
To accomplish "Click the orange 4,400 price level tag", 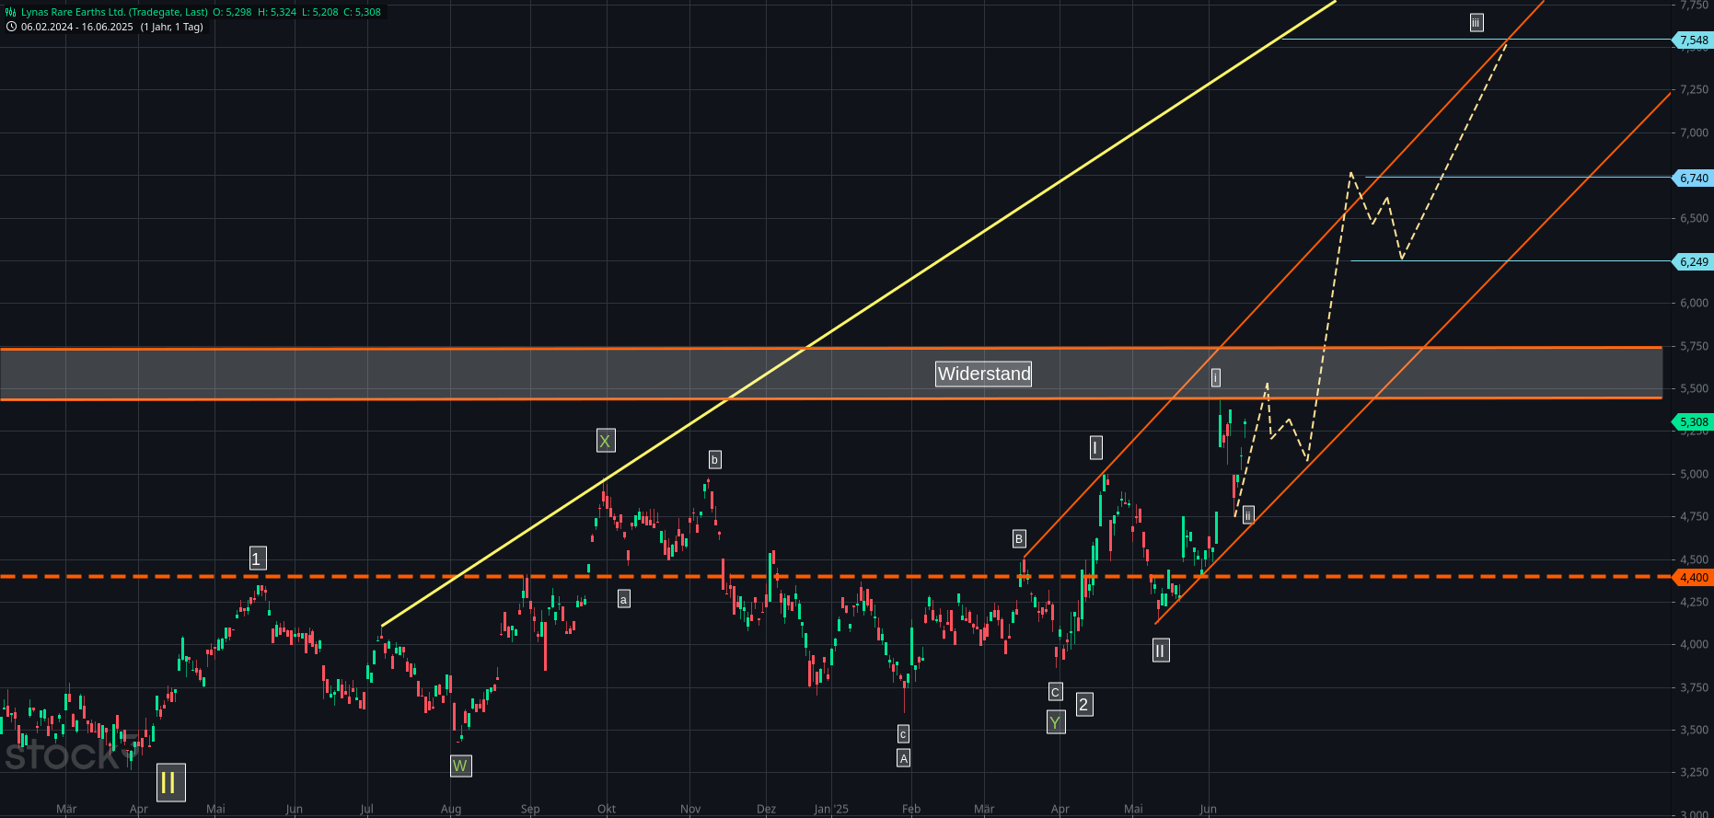I will coord(1693,577).
